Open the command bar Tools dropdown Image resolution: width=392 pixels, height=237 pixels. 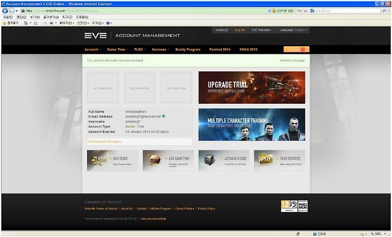(98, 23)
